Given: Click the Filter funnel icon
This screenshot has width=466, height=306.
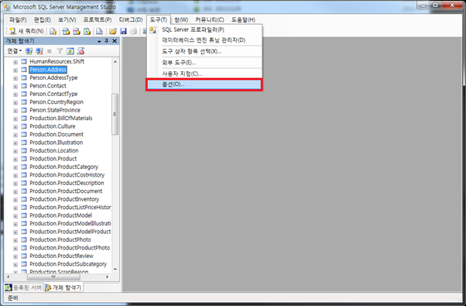Looking at the screenshot, I should coord(60,51).
